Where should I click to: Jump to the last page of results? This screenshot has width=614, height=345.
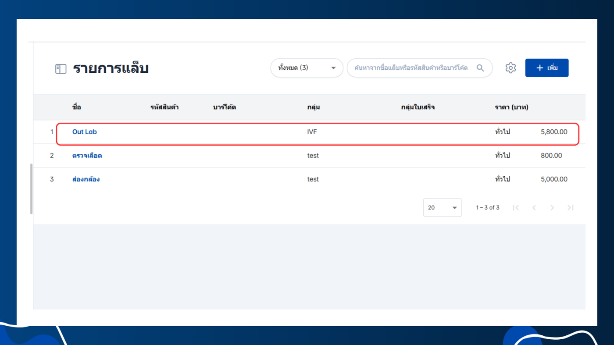(570, 207)
